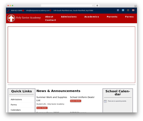143x121 pixels.
Task: Click the browser extension icon near address bar
Action: tap(97, 6)
